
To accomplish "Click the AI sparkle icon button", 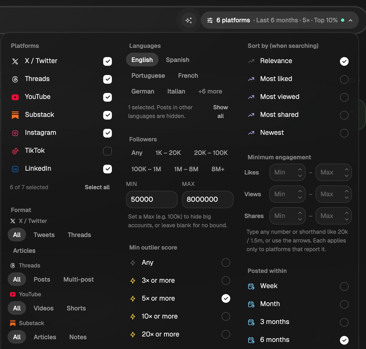I will (189, 20).
